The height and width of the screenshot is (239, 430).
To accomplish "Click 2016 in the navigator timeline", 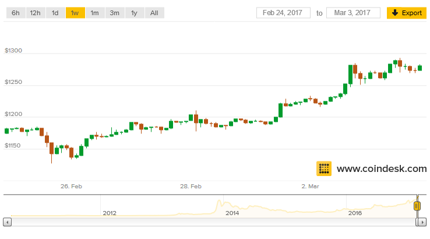I will click(x=355, y=213).
